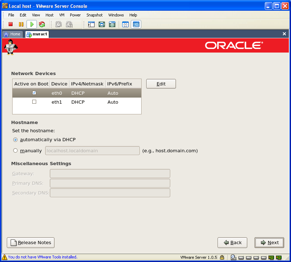Viewport: 291px width, 262px height.
Task: Enter full screen mode from toolbar
Action: click(x=102, y=24)
